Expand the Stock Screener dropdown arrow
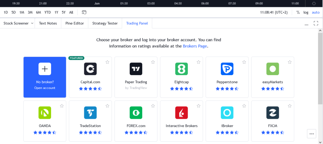Viewport: 323px width, 144px height. [x=32, y=23]
